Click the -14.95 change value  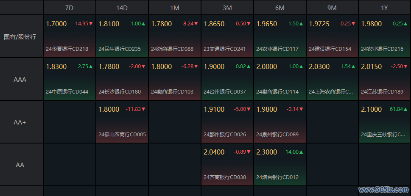click(x=81, y=24)
